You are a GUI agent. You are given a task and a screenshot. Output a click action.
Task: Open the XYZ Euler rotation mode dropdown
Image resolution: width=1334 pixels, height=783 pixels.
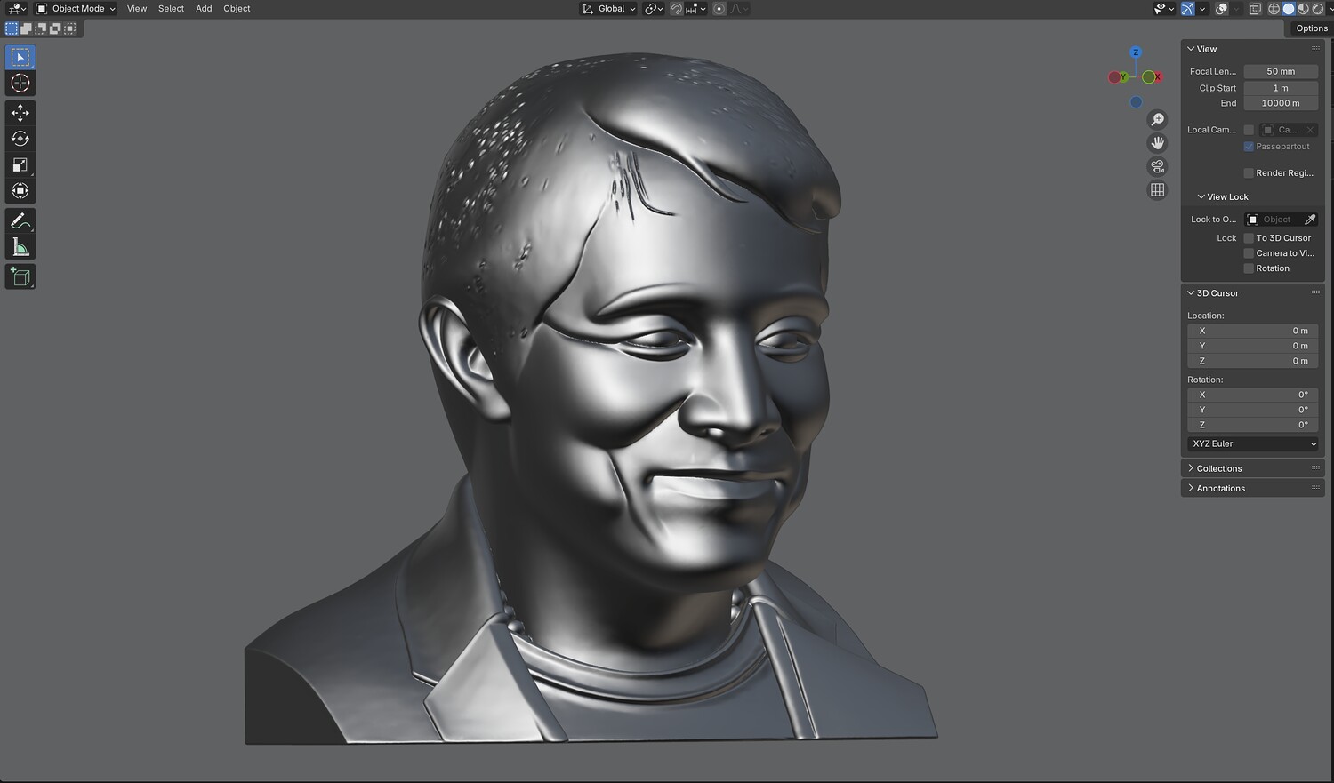pyautogui.click(x=1253, y=444)
